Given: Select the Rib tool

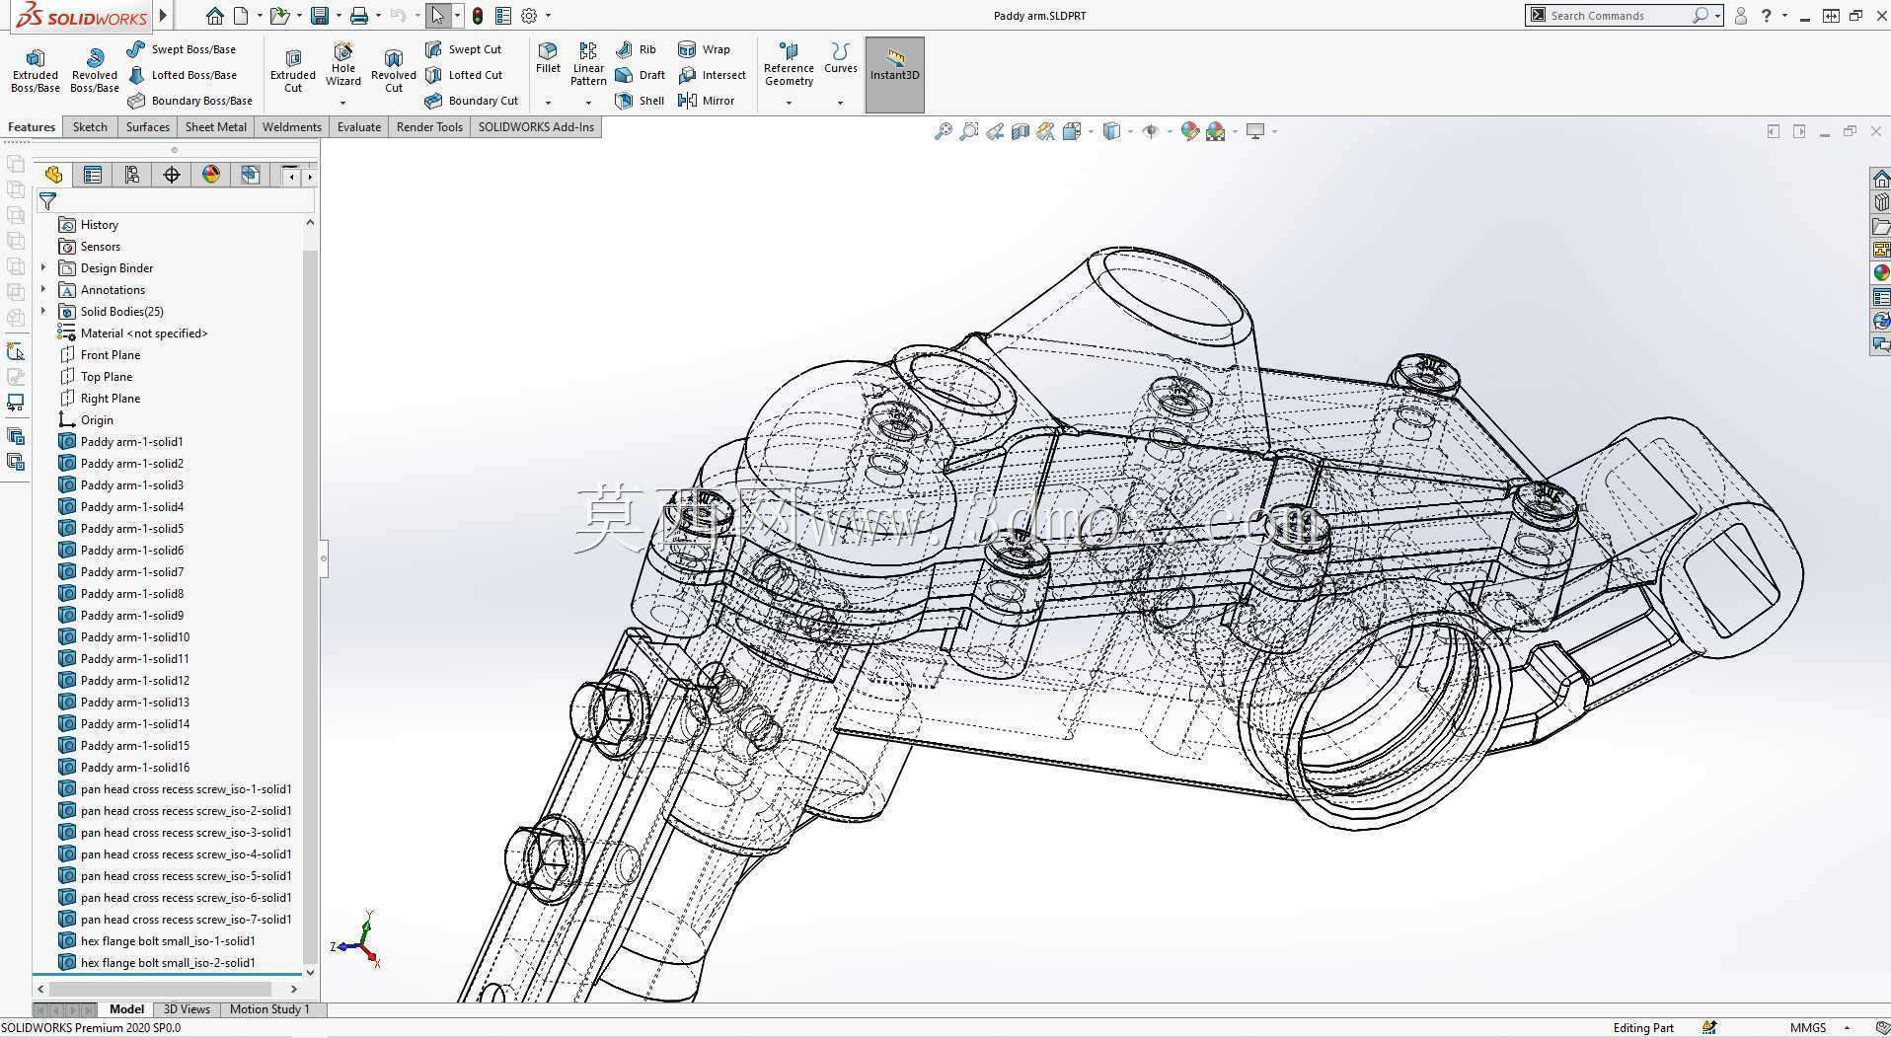Looking at the screenshot, I should click(636, 49).
